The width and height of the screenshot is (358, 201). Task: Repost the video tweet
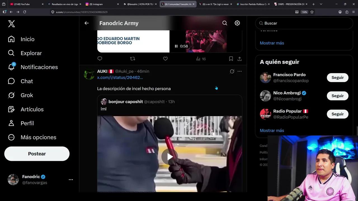pos(133,59)
